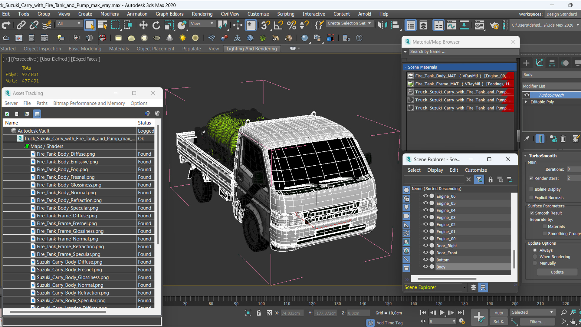Click Asset Tracking refresh icon
The height and width of the screenshot is (327, 581).
(7, 114)
